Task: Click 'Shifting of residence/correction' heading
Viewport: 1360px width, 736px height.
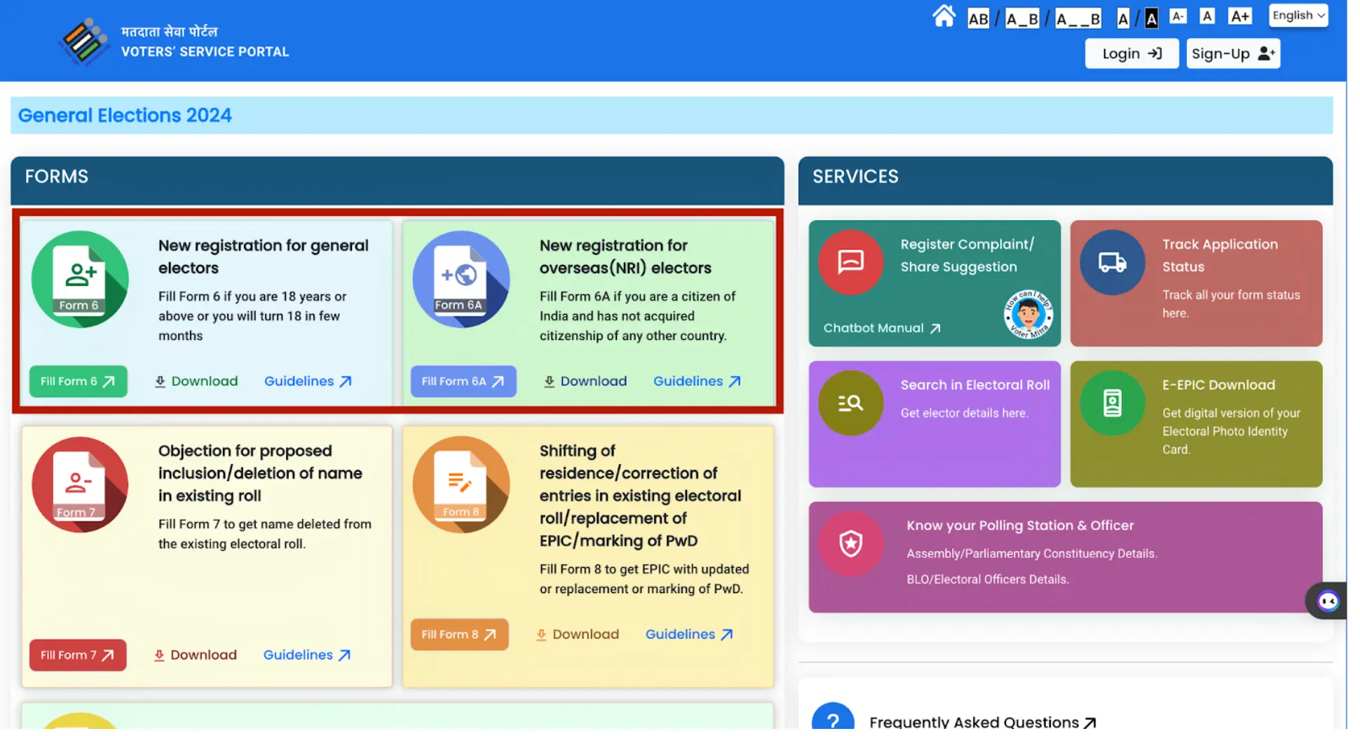Action: 640,496
